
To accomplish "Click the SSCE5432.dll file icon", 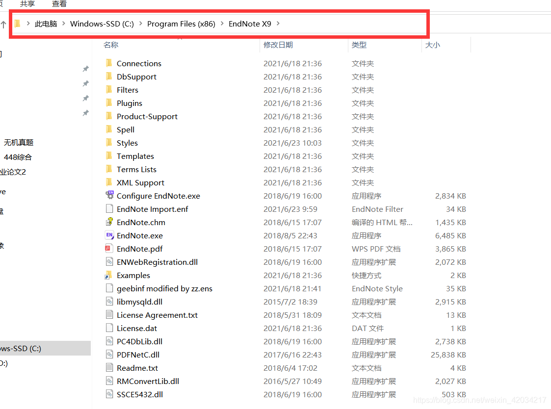I will [x=109, y=394].
